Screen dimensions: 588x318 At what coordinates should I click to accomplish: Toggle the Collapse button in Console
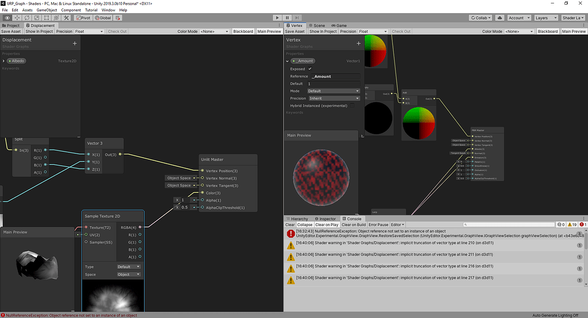click(x=304, y=224)
